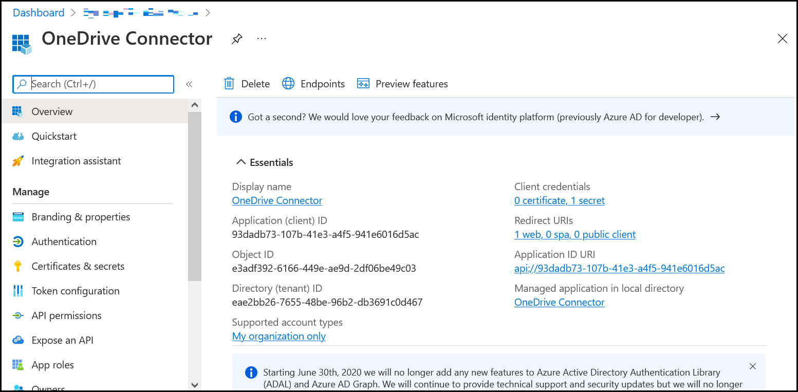
Task: Click the Client credentials label
Action: pyautogui.click(x=552, y=186)
